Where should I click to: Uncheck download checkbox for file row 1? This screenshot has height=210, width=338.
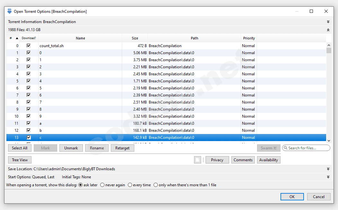(29, 53)
